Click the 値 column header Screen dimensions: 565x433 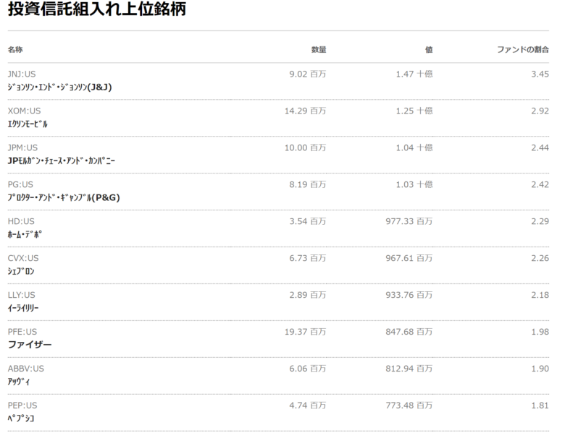pyautogui.click(x=429, y=50)
